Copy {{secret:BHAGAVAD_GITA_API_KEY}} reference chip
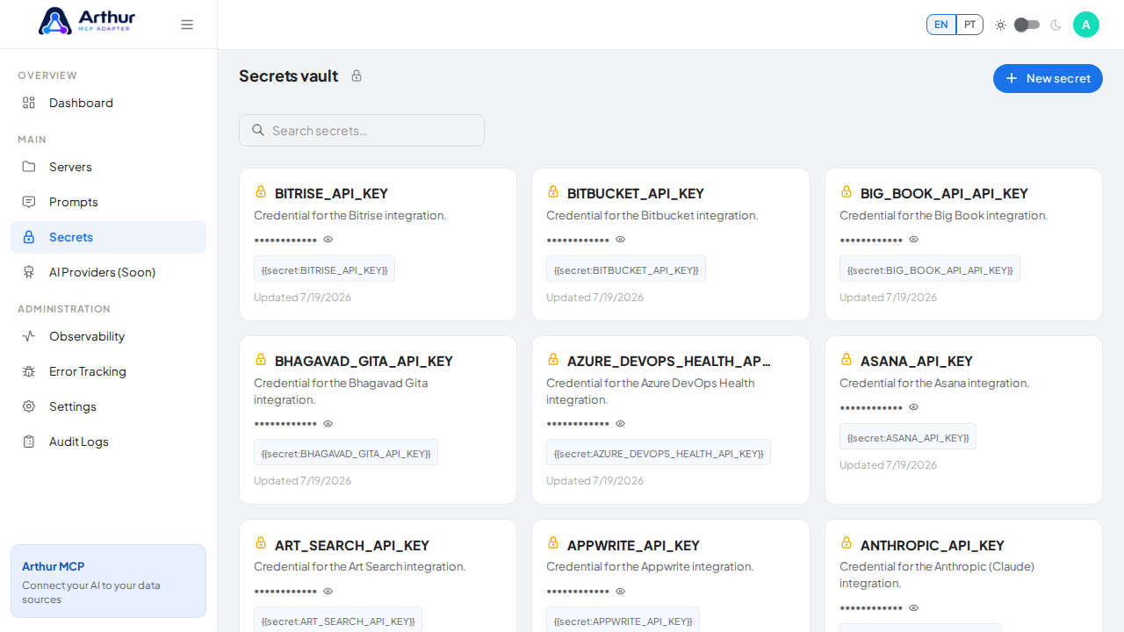Screen dimensions: 1124x632 346,453
